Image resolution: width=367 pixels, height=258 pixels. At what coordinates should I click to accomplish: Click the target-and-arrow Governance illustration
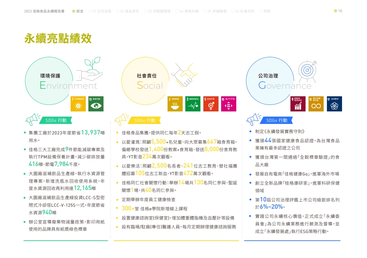(307, 71)
